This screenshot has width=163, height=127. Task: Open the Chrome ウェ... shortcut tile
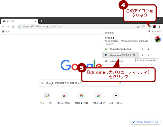tap(64, 98)
